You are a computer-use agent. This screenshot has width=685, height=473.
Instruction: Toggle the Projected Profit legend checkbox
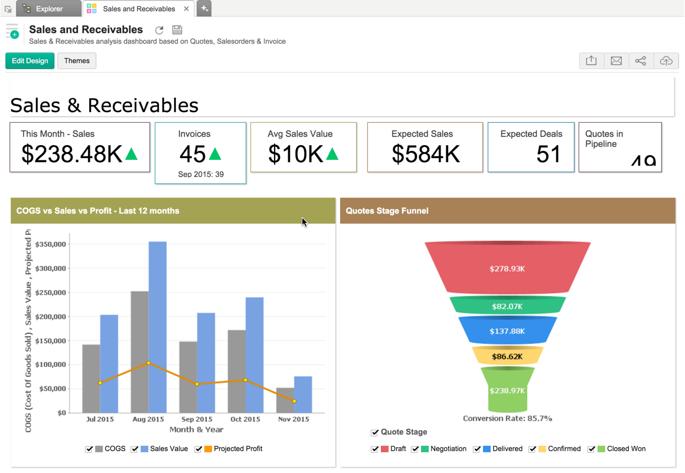198,449
